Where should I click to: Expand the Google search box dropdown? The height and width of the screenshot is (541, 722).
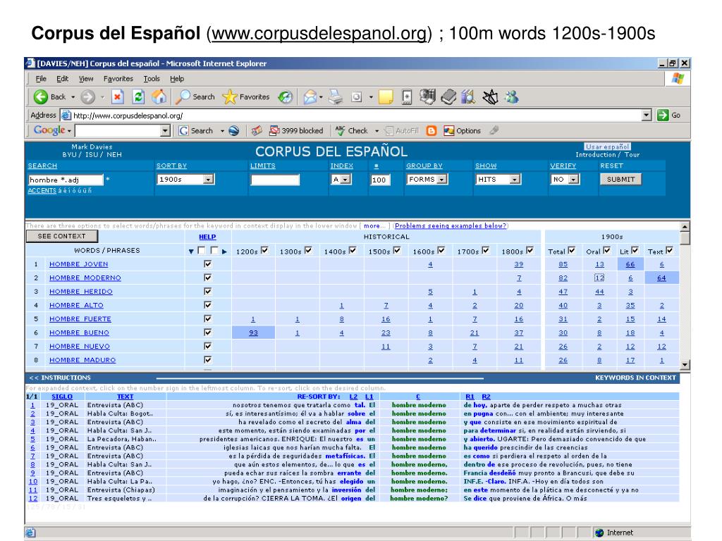point(165,130)
